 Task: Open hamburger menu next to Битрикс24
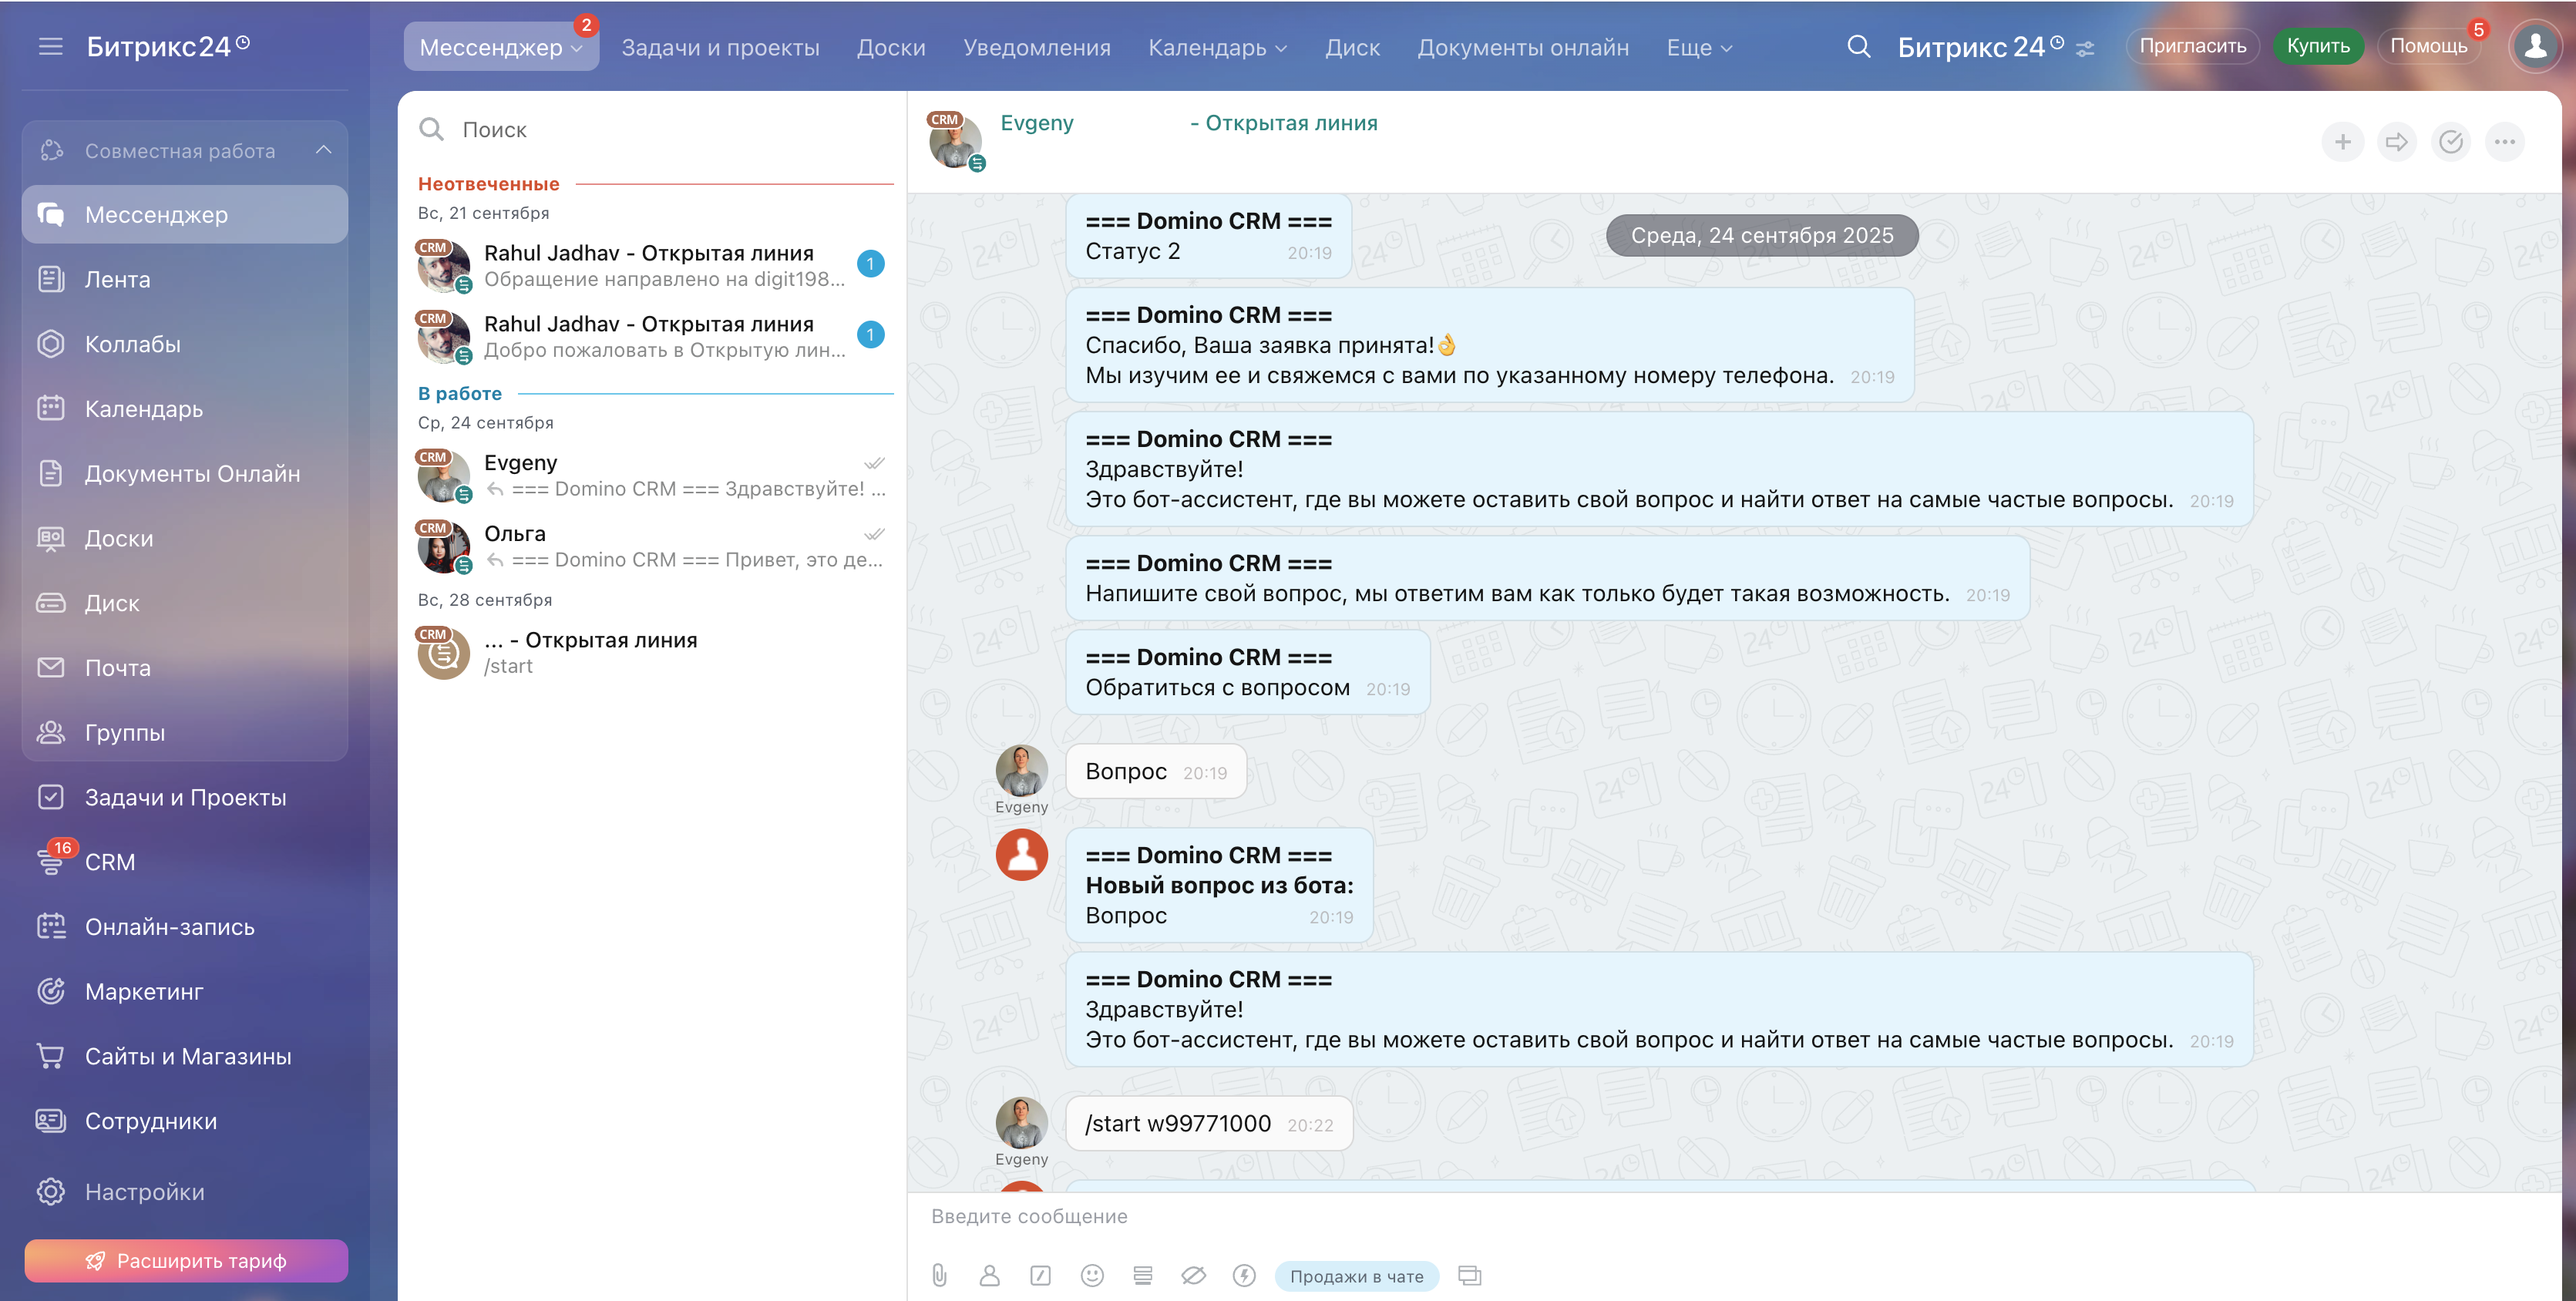tap(50, 46)
